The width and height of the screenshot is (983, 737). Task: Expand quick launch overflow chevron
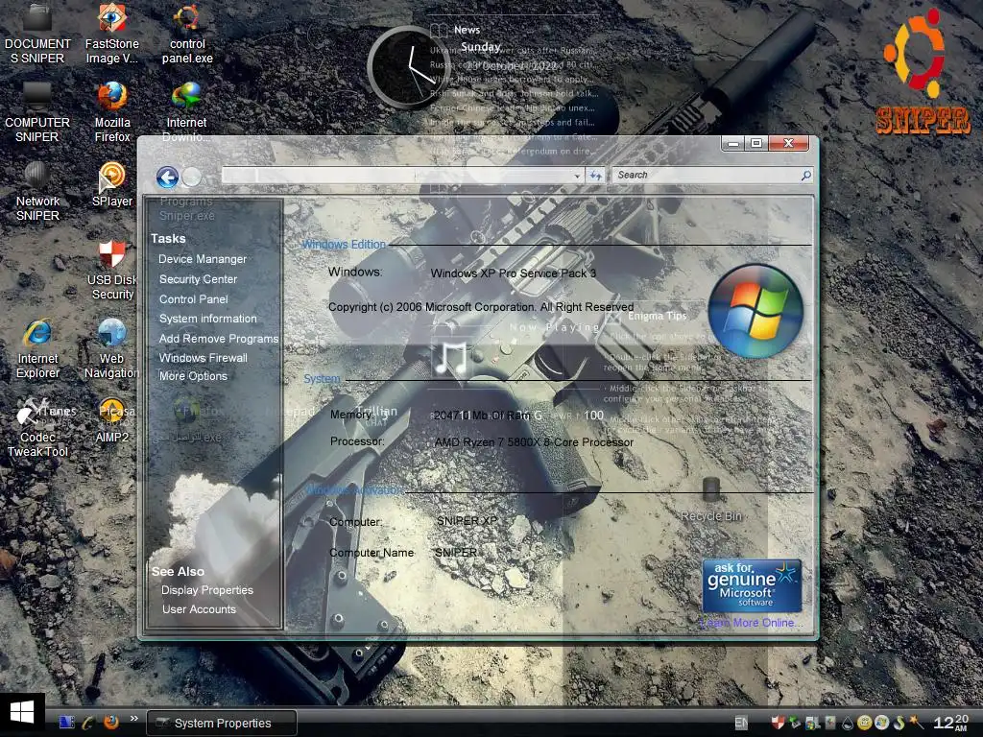tap(133, 719)
